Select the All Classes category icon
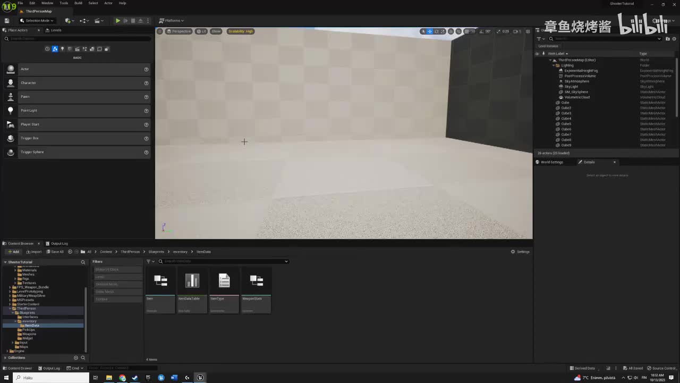Screen dimensions: 680x383 tap(107, 49)
